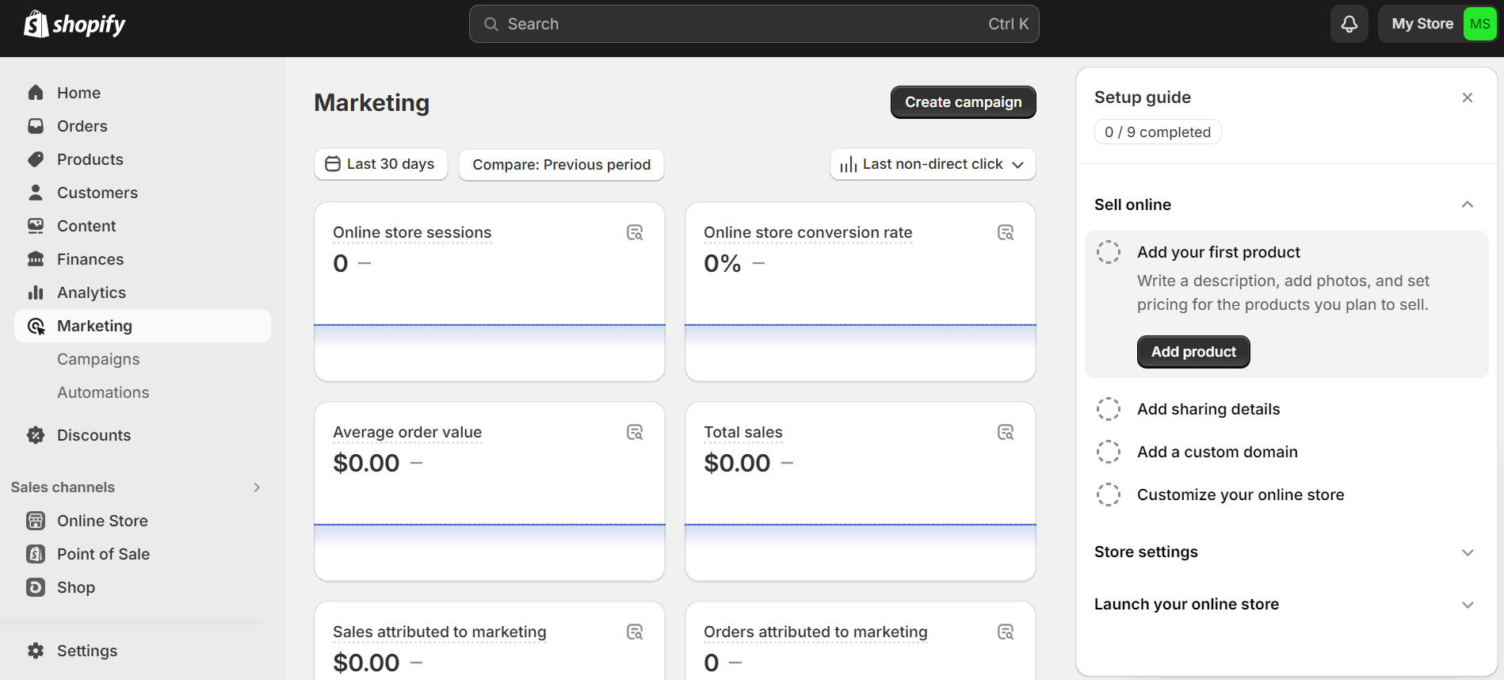Screen dimensions: 1504x680
Task: Open report icon for Online store conversion rate
Action: coord(1006,232)
